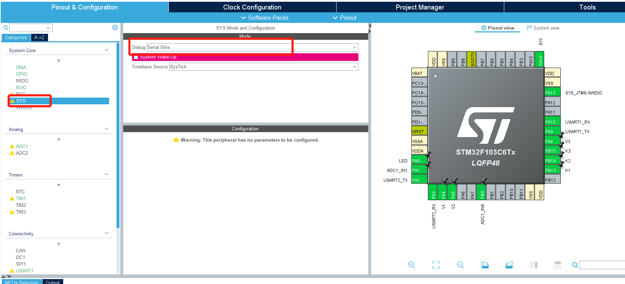Screen dimensions: 625x284
Task: Open ADC2 configuration
Action: (x=22, y=153)
